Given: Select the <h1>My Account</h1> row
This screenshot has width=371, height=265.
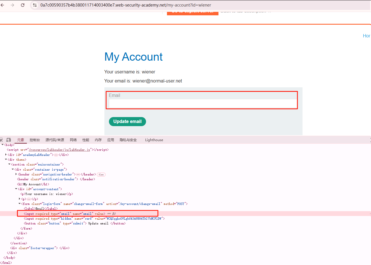Looking at the screenshot, I should pyautogui.click(x=185, y=184).
